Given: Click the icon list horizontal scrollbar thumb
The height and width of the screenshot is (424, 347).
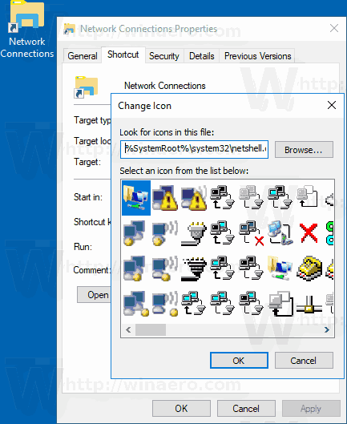Looking at the screenshot, I should (x=151, y=329).
